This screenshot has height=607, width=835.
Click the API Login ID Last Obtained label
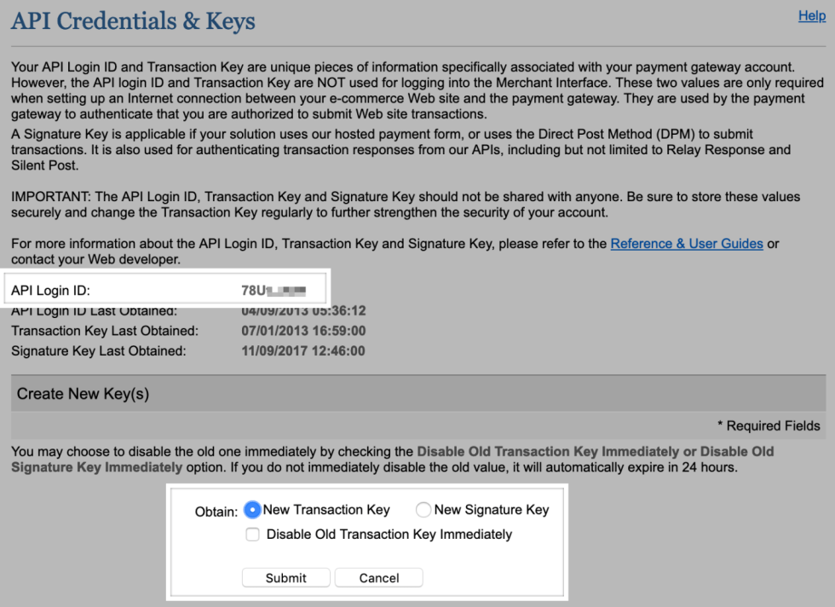[x=94, y=311]
